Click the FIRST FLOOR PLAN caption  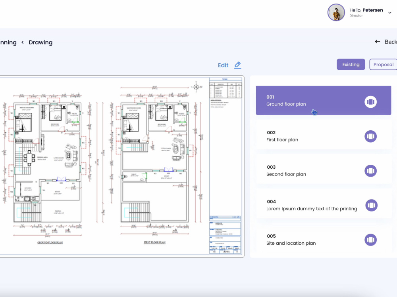[x=155, y=242]
